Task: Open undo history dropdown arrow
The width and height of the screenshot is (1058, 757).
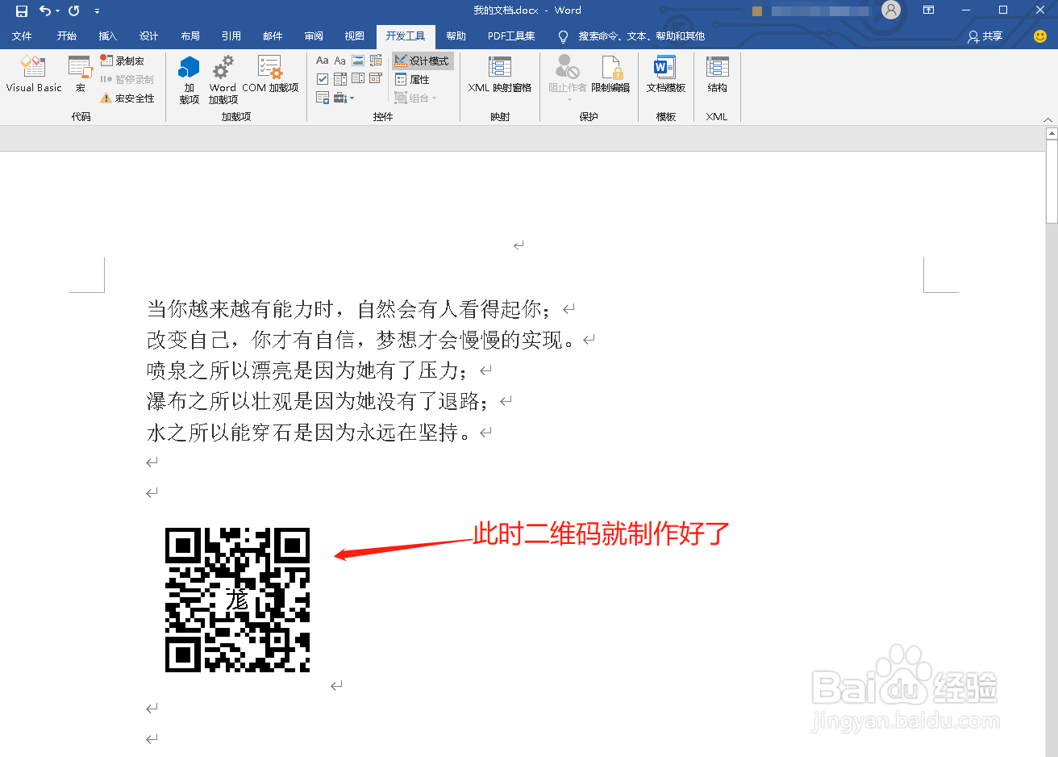Action: [57, 10]
